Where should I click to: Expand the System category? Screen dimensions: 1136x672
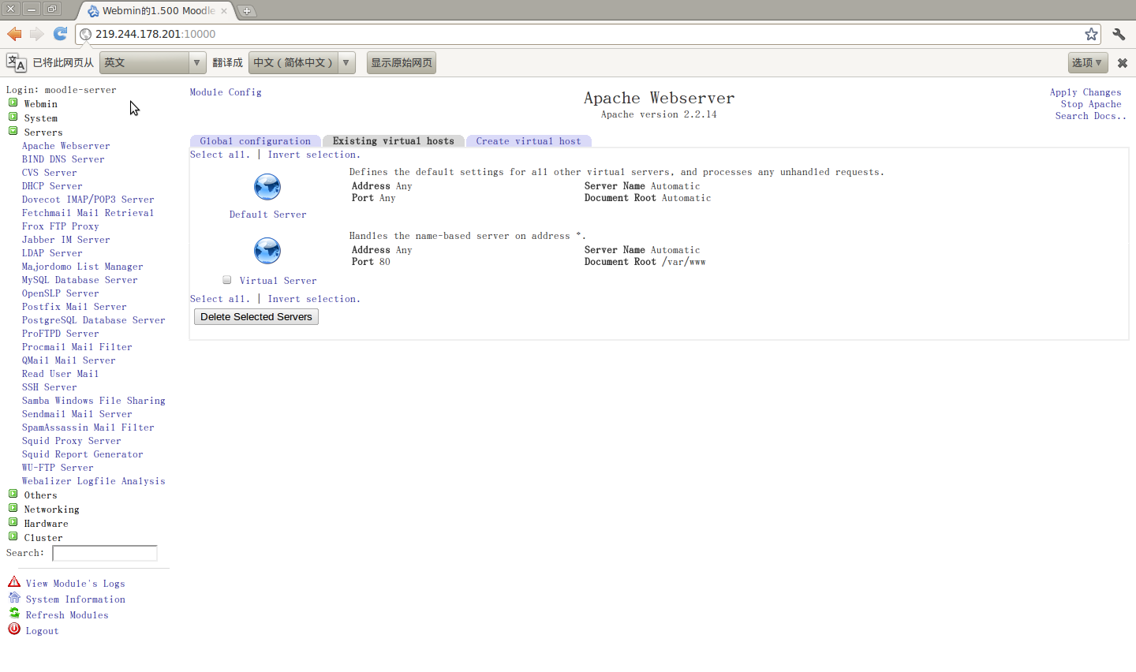pyautogui.click(x=13, y=118)
